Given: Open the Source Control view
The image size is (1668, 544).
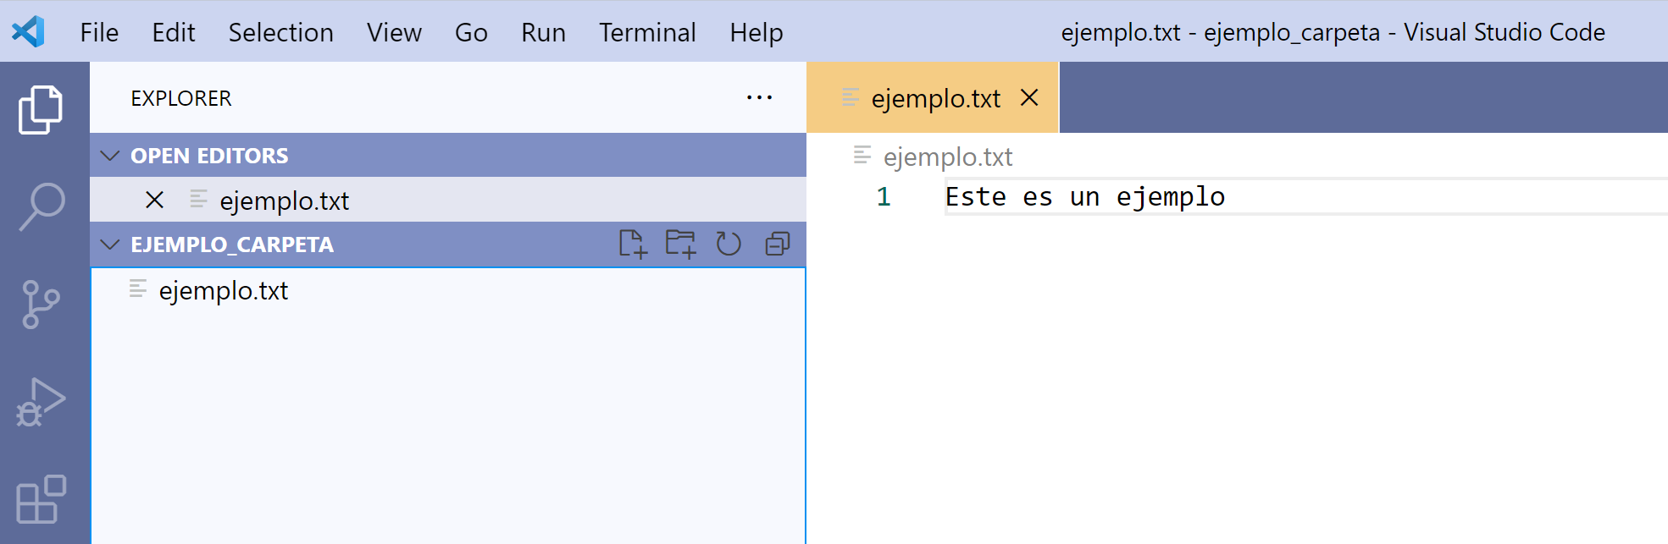Looking at the screenshot, I should coord(41,305).
